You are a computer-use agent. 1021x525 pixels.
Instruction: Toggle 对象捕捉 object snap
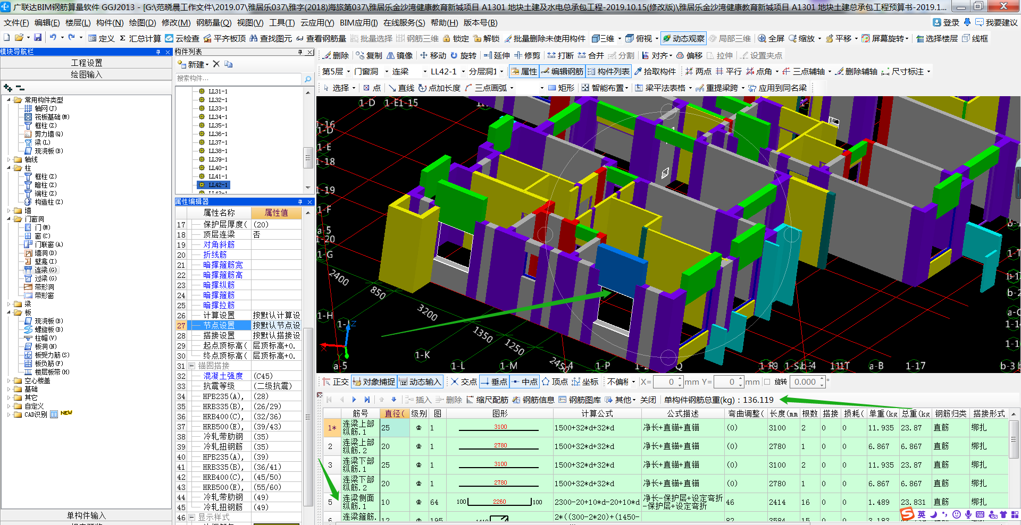click(374, 382)
